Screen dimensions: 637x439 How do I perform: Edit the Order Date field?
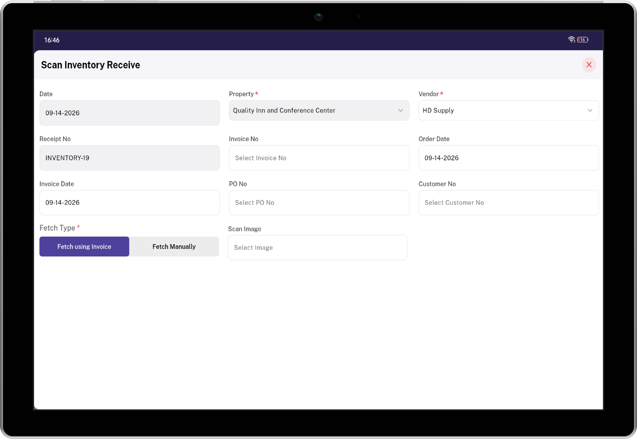click(x=508, y=158)
